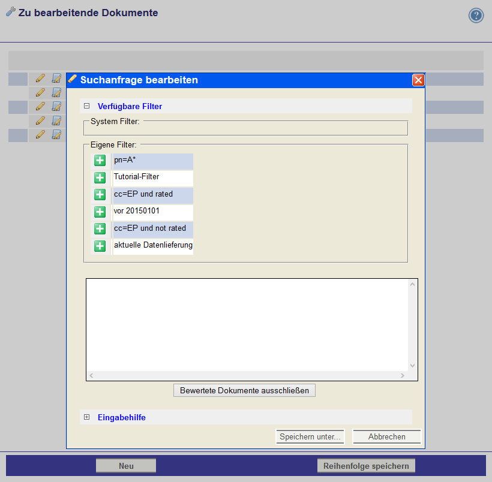Add the 'aktuelle Datenlieferung' filter plus icon
Screen dimensions: 492x482
[x=100, y=246]
